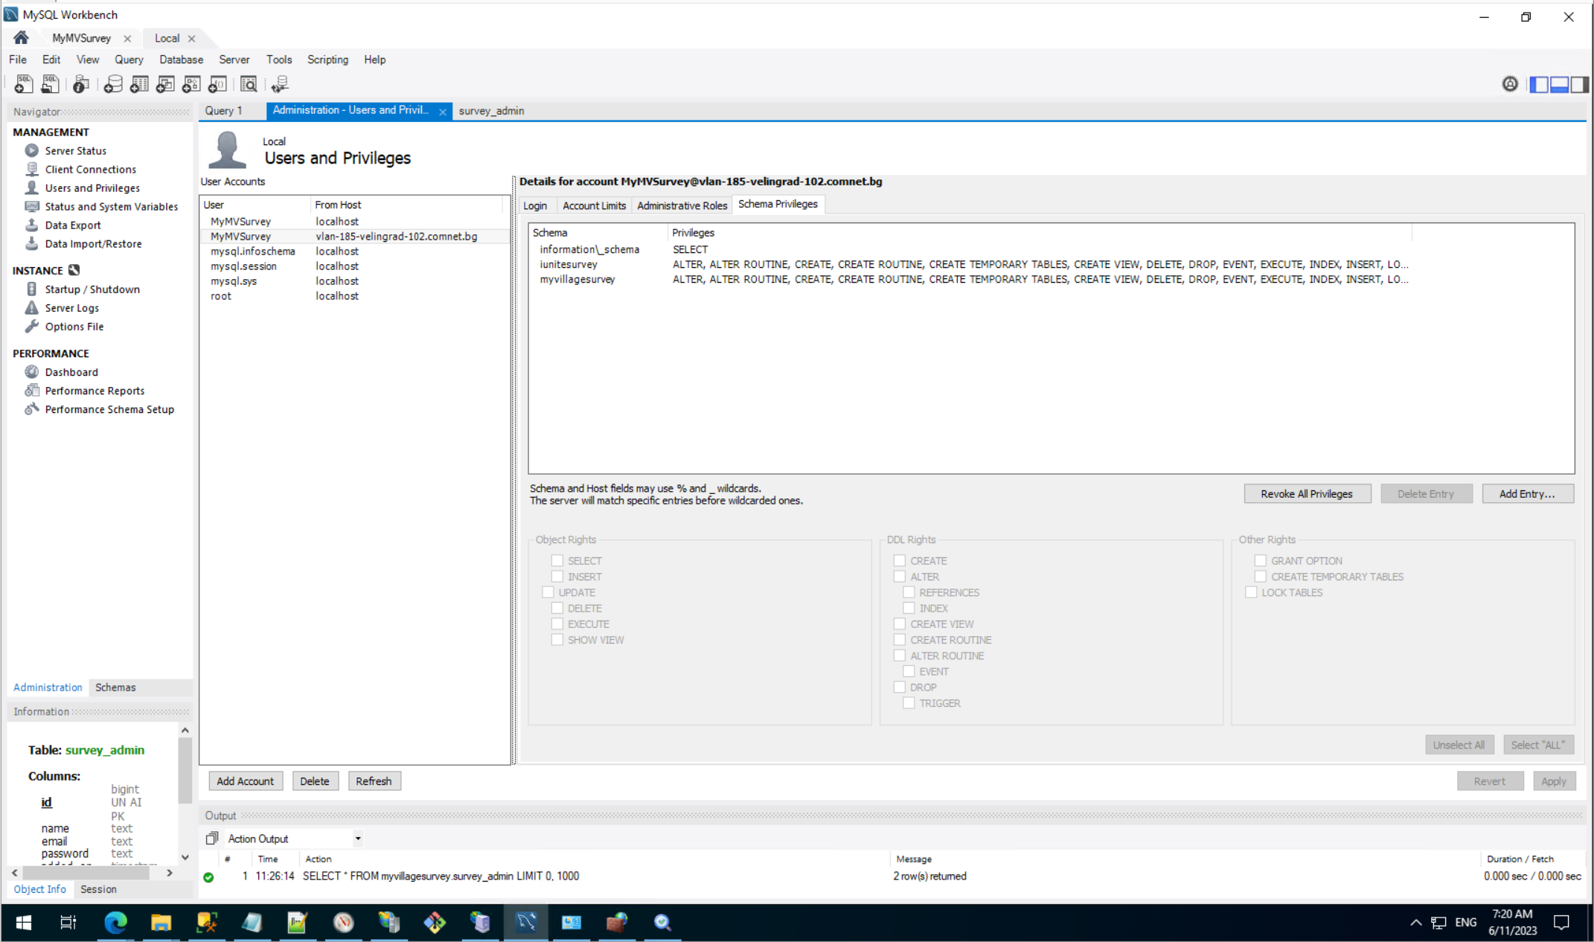Image resolution: width=1594 pixels, height=942 pixels.
Task: Switch to Administrative Roles tab
Action: click(x=681, y=205)
